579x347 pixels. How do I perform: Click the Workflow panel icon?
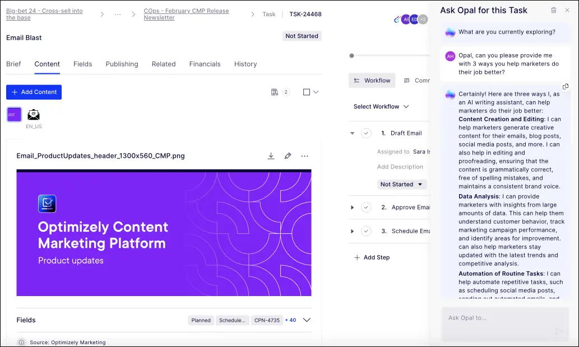[372, 80]
